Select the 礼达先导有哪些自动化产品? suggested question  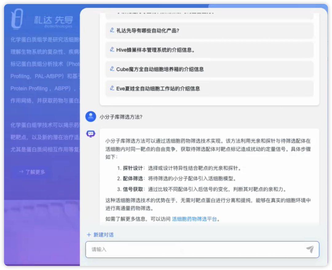tap(148, 30)
